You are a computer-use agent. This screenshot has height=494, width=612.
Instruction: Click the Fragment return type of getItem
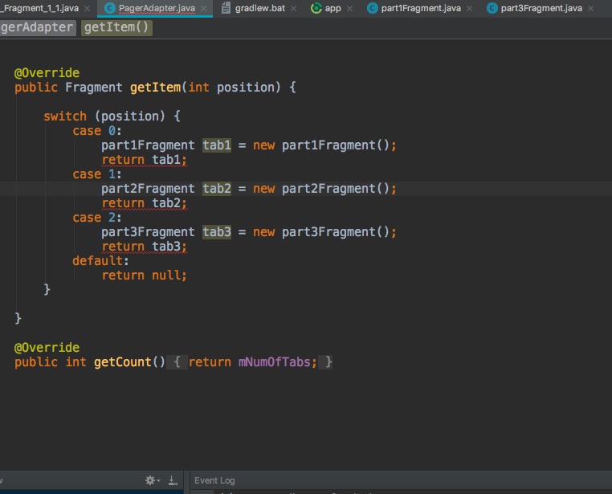[94, 88]
